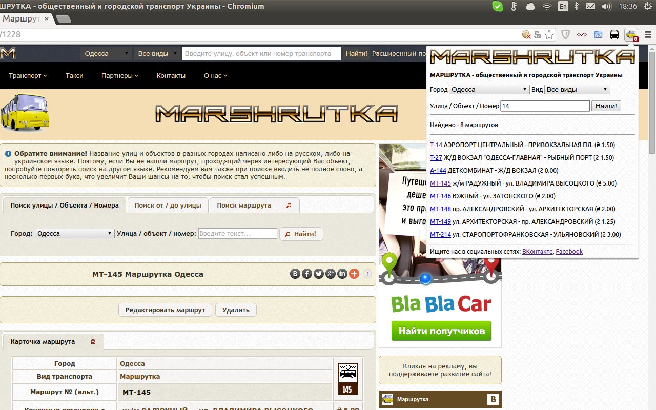Screen dimensions: 656x410
Task: Click the red checkmark code extension icon
Action: [x=582, y=35]
